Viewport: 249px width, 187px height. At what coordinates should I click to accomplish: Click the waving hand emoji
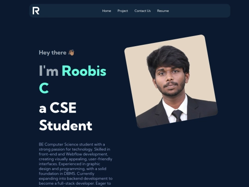pyautogui.click(x=71, y=53)
